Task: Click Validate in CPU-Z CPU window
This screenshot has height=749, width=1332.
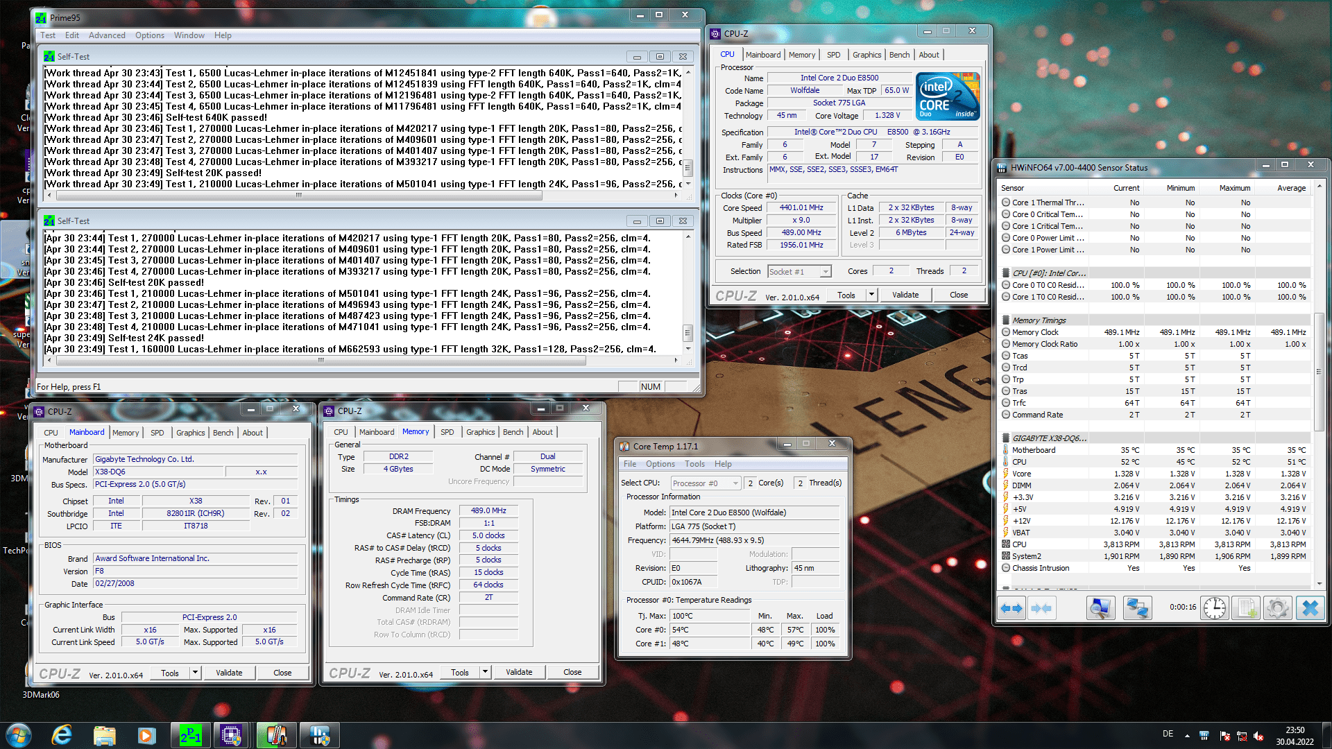Action: tap(905, 295)
